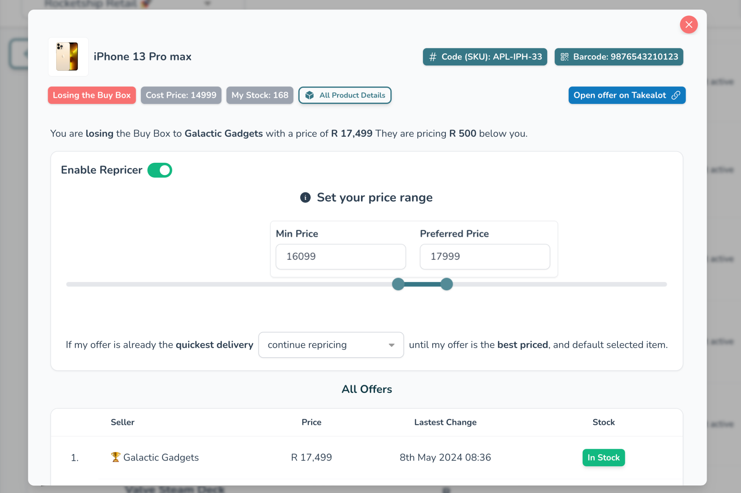Click the iPhone 13 Pro max product thumbnail
The width and height of the screenshot is (741, 493).
68,57
